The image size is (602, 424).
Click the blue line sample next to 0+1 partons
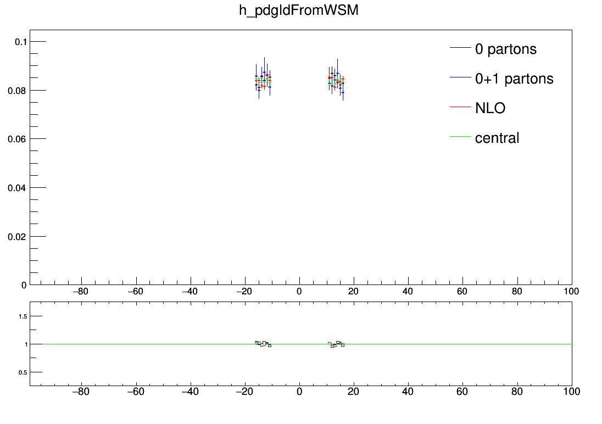460,77
